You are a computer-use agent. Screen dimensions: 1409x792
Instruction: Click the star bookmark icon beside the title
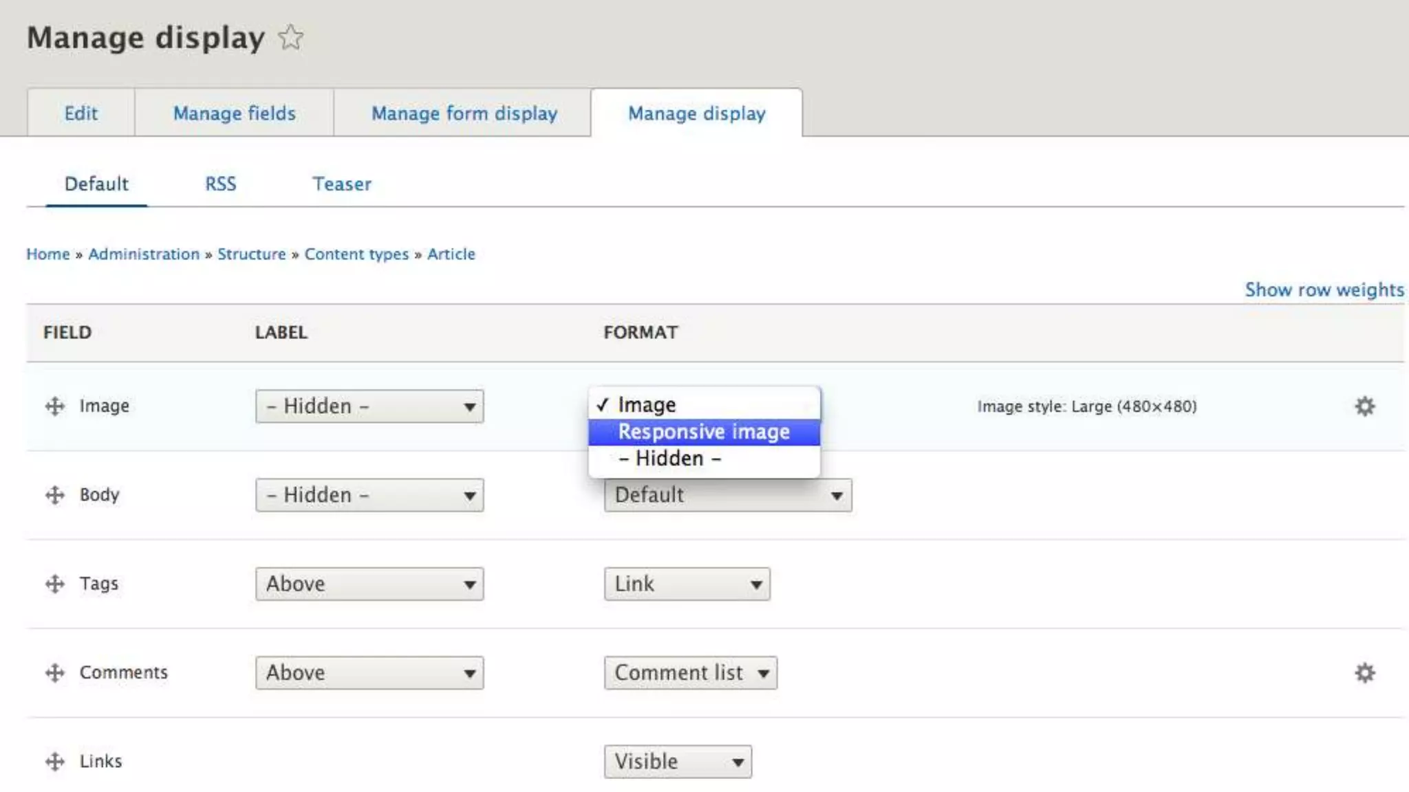(x=291, y=37)
